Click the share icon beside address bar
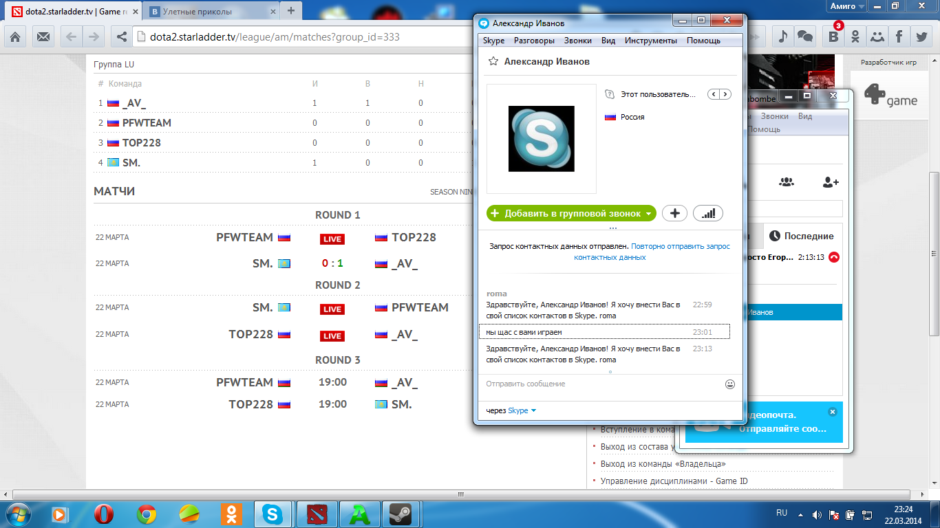The height and width of the screenshot is (528, 940). (122, 36)
